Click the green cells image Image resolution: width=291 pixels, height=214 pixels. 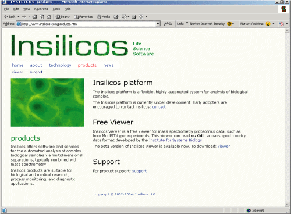(48, 102)
